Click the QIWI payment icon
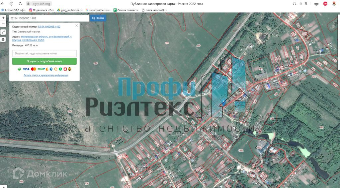The width and height of the screenshot is (340, 188). click(x=56, y=69)
